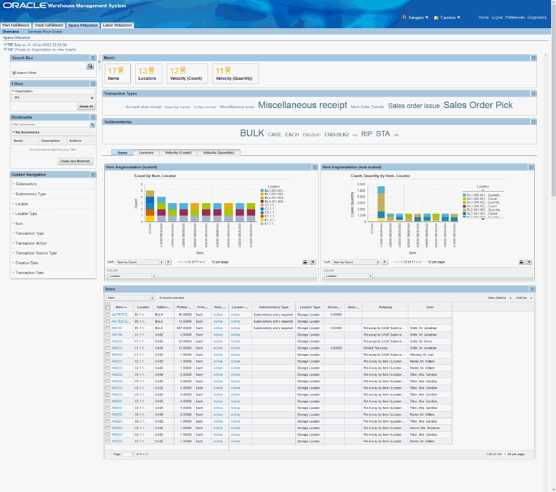Viewport: 556px width, 492px height.
Task: Export the non-scaled fragmentation chart
Action: 529,262
